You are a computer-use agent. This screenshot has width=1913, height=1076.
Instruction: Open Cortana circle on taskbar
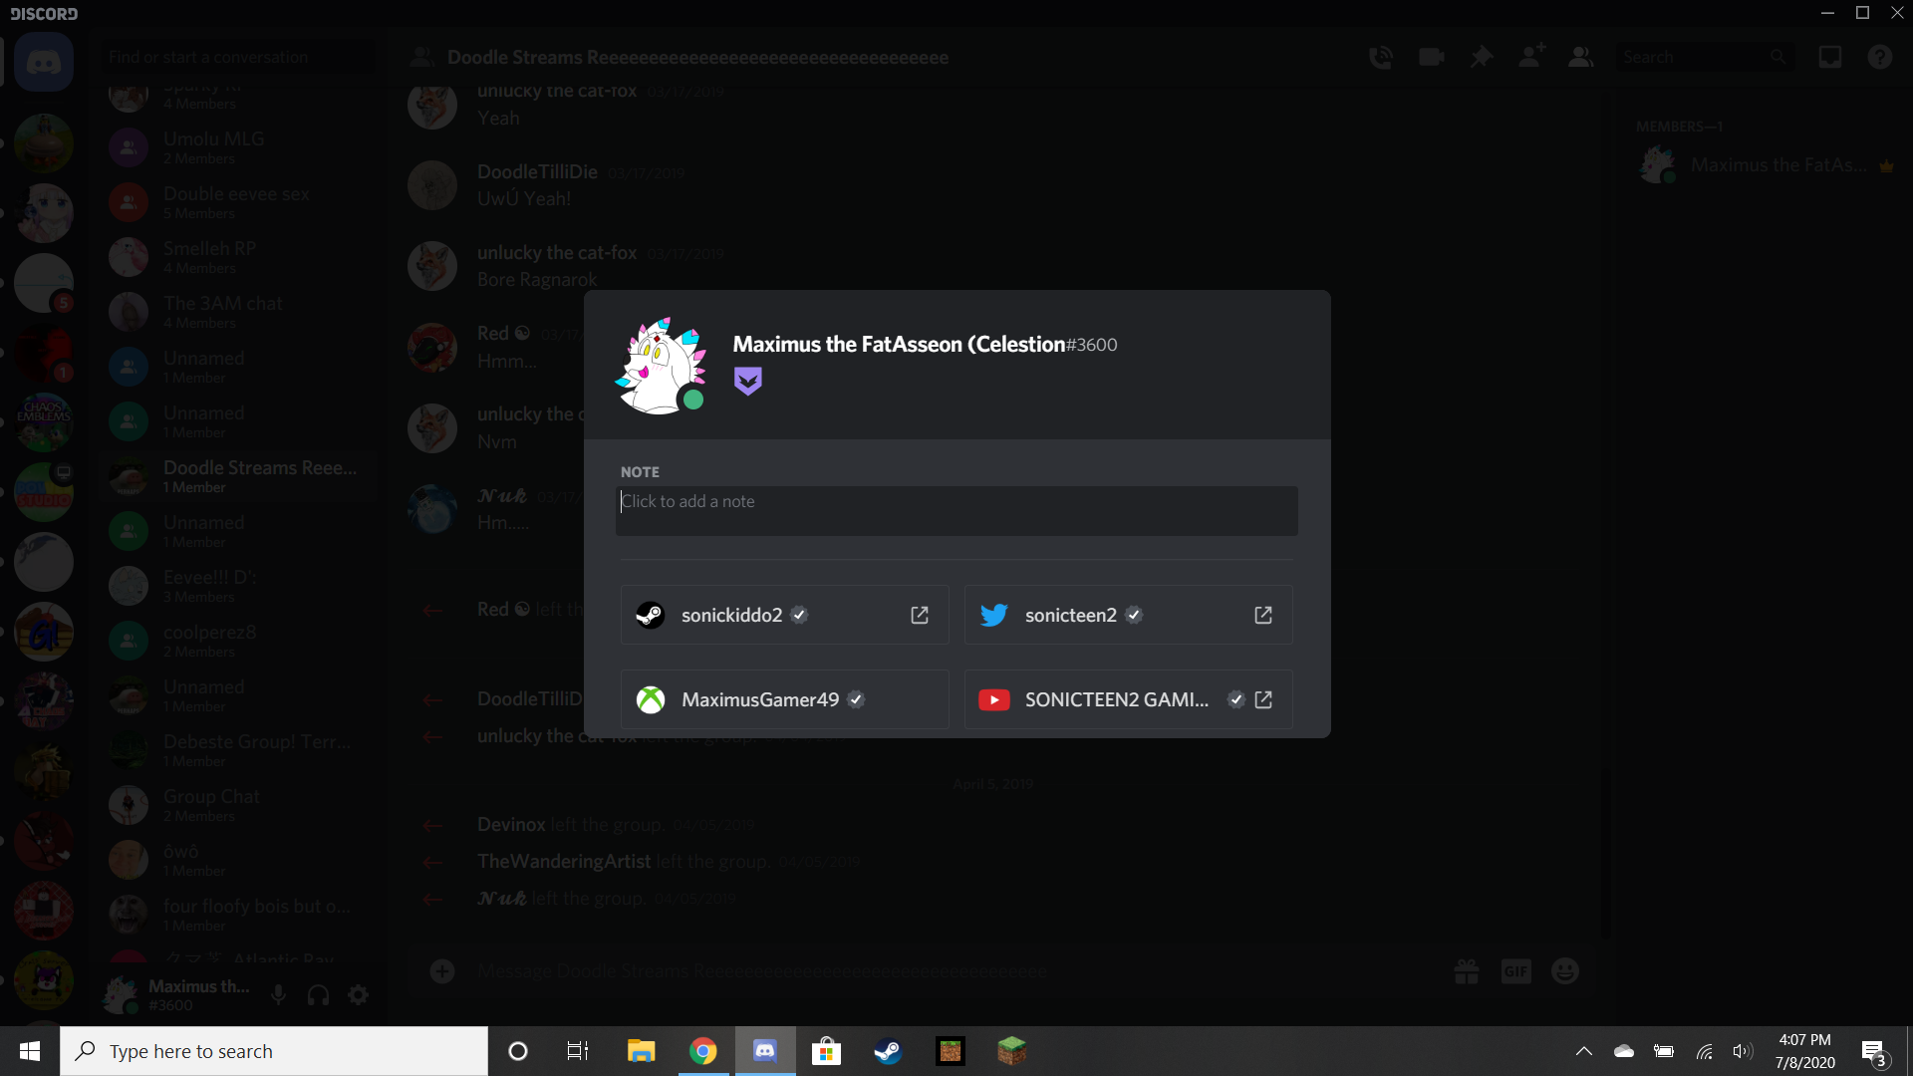518,1051
